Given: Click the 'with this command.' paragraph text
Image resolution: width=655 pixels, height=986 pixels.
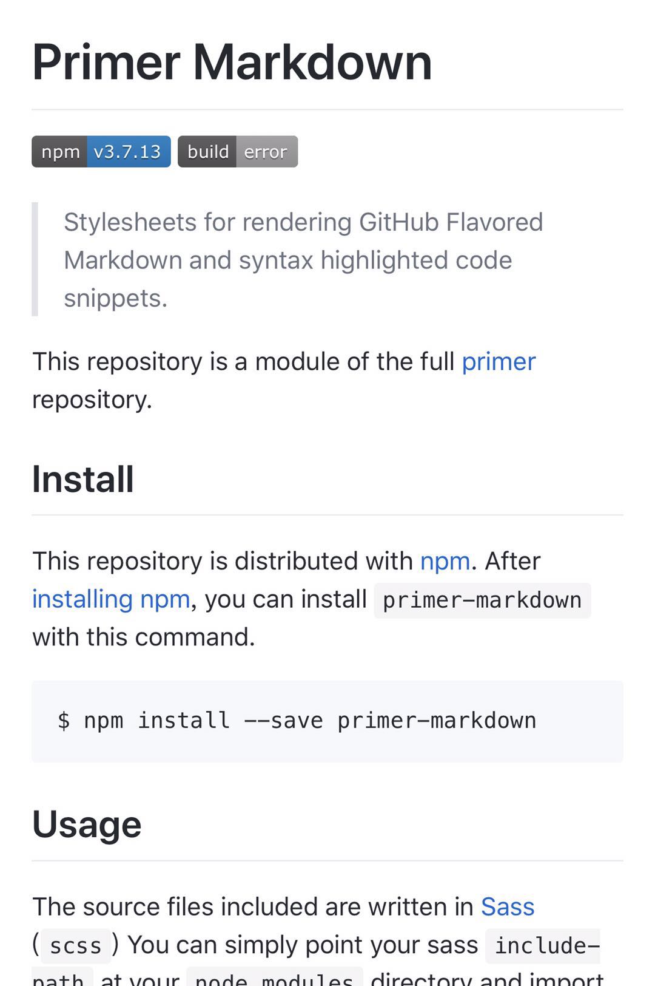Looking at the screenshot, I should point(144,637).
